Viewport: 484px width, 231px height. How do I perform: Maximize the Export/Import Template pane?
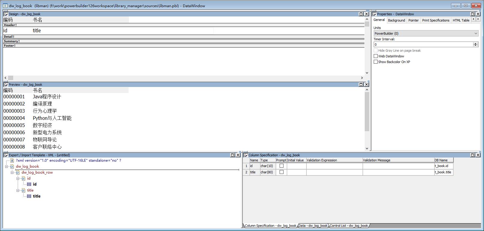point(233,155)
